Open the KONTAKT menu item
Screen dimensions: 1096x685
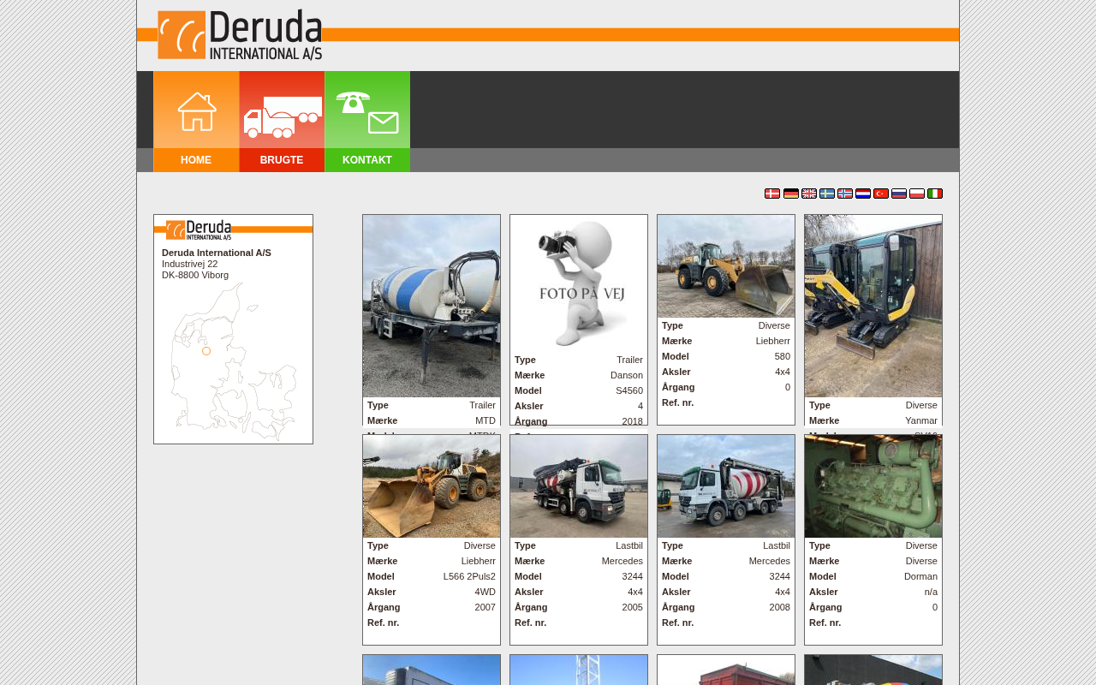(x=367, y=160)
